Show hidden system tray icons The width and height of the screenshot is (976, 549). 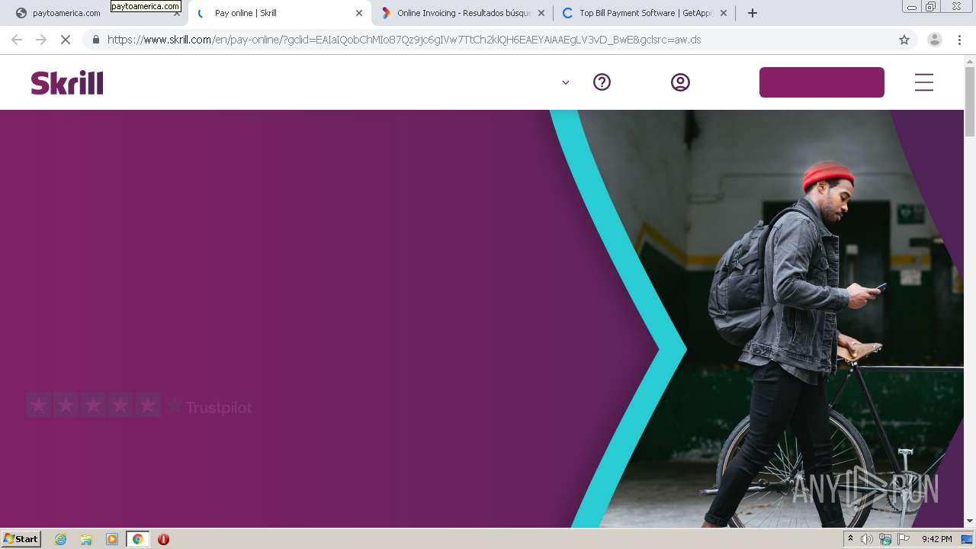coord(850,539)
